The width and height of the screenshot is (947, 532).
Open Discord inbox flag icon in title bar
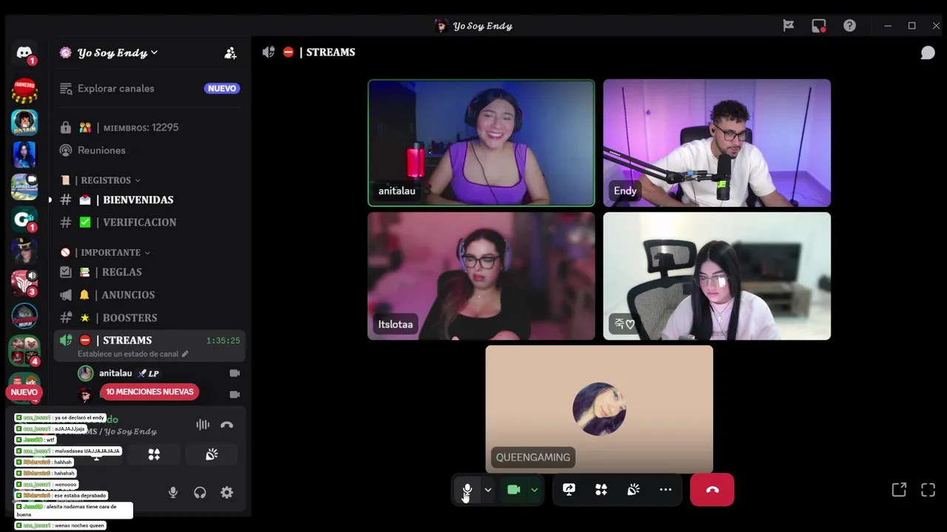pyautogui.click(x=789, y=26)
